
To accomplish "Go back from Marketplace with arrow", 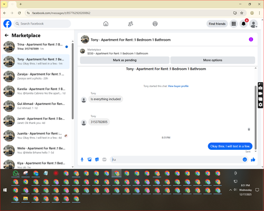I will pyautogui.click(x=6, y=35).
